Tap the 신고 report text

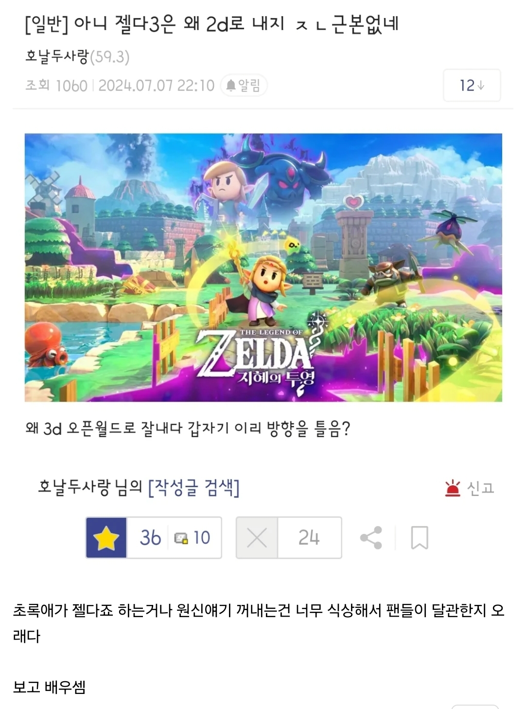point(480,488)
